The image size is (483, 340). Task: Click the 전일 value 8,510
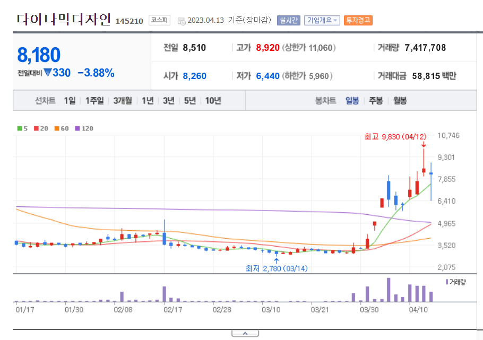194,48
